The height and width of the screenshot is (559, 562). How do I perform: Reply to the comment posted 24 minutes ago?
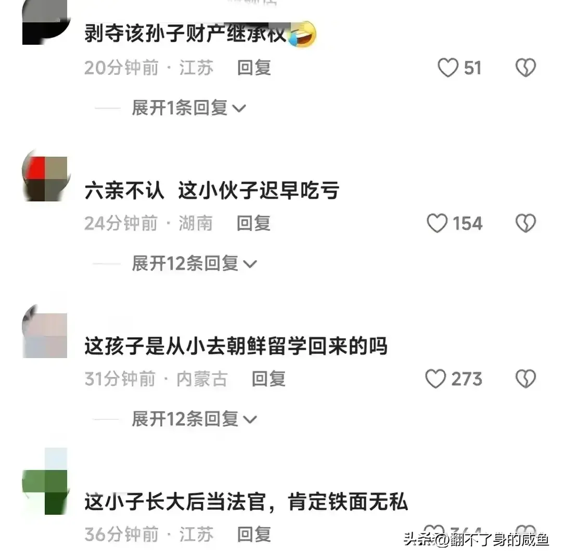point(254,223)
